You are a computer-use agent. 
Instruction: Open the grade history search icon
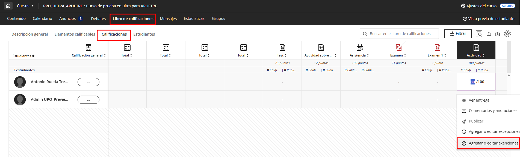coord(479,34)
